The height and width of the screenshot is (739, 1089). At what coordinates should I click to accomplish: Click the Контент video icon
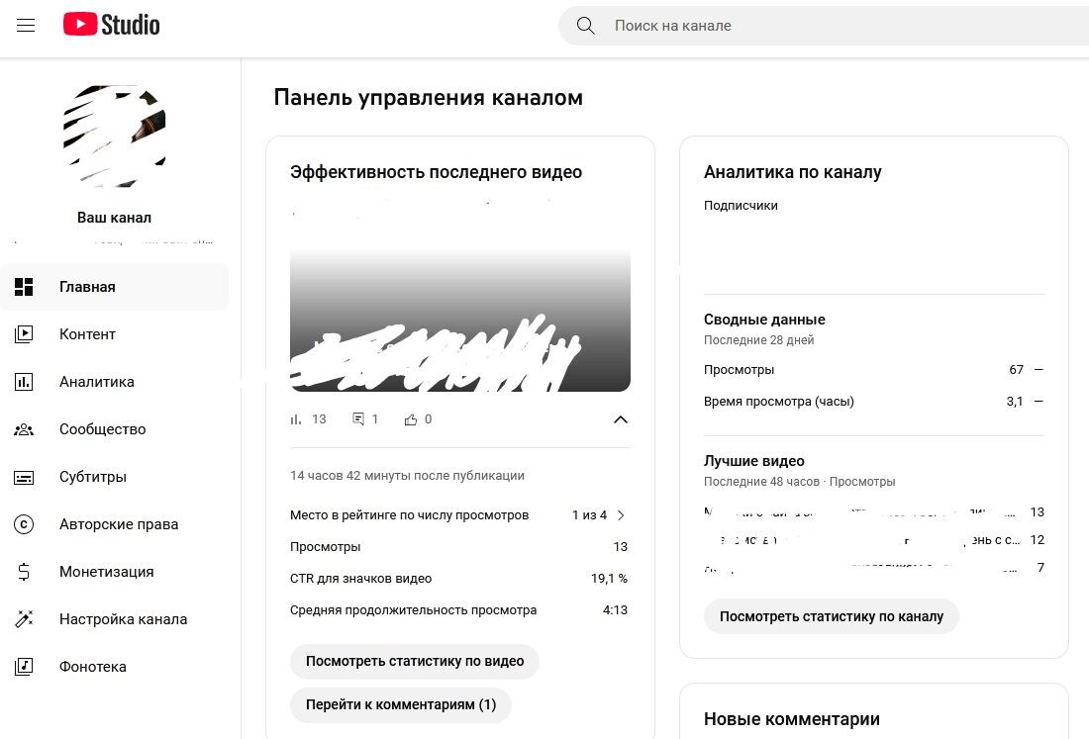coord(24,333)
